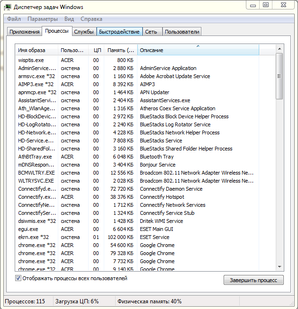Sort by Описание column header
The height and width of the screenshot is (309, 298).
pyautogui.click(x=198, y=50)
